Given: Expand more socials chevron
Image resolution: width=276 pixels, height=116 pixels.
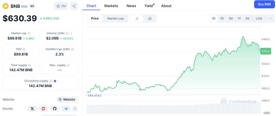Looking at the screenshot, I should (x=75, y=109).
